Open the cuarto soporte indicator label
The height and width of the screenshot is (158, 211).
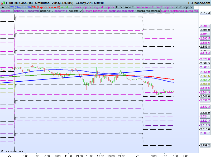click(x=145, y=7)
